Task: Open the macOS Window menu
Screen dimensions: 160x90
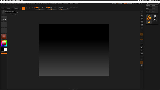Action: [x=18, y=0]
